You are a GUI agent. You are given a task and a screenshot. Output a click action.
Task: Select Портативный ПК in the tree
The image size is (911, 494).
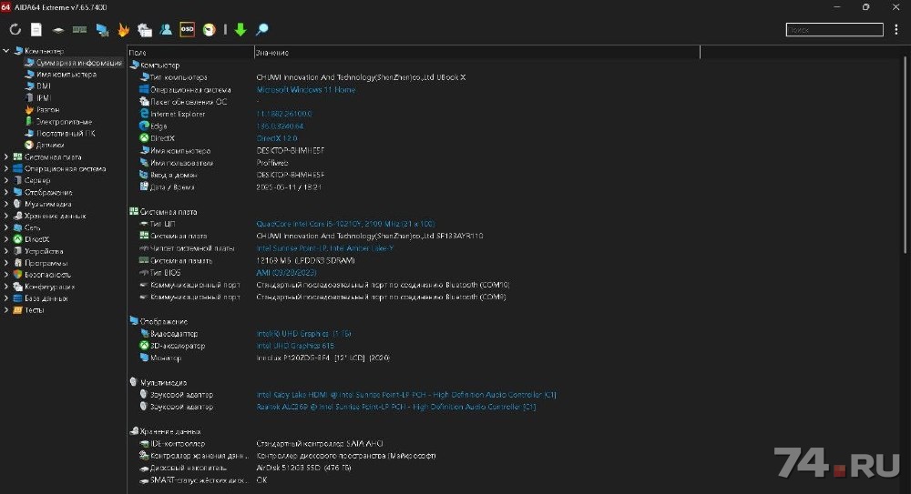tap(65, 133)
